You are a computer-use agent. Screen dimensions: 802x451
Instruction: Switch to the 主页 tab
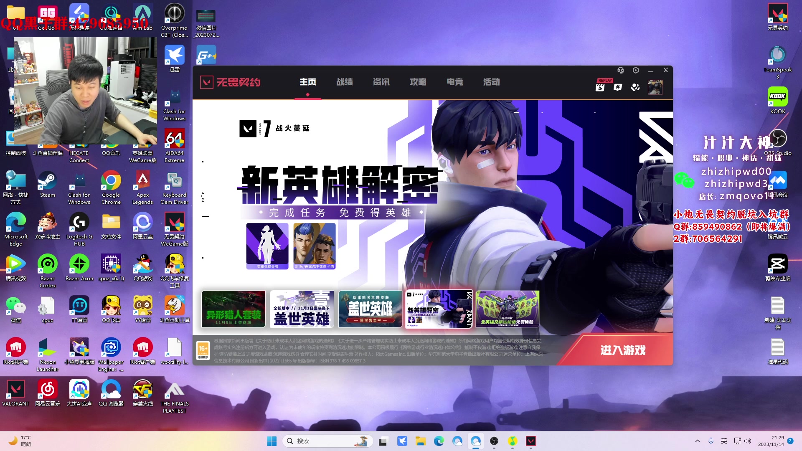tap(308, 82)
